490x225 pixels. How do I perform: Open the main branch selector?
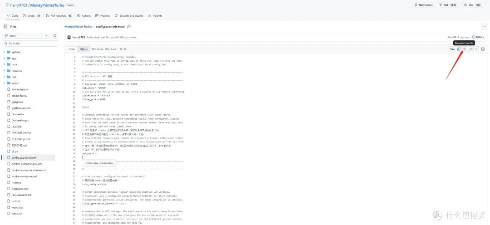pyautogui.click(x=26, y=36)
